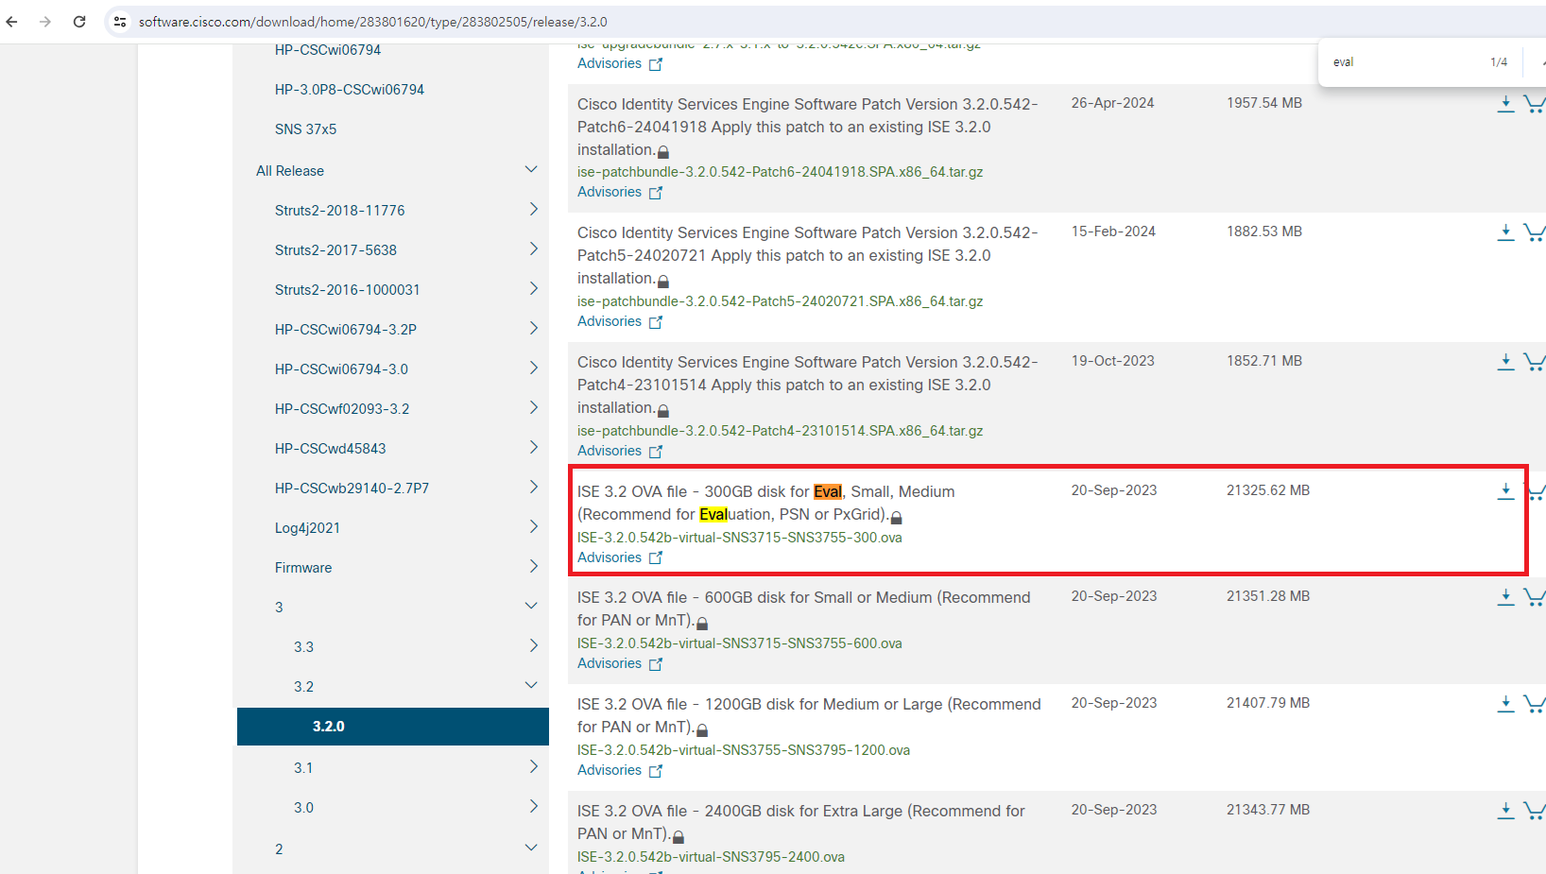Screen dimensions: 1546x874
Task: Add Patch6-24041918 to cart
Action: click(x=1535, y=104)
